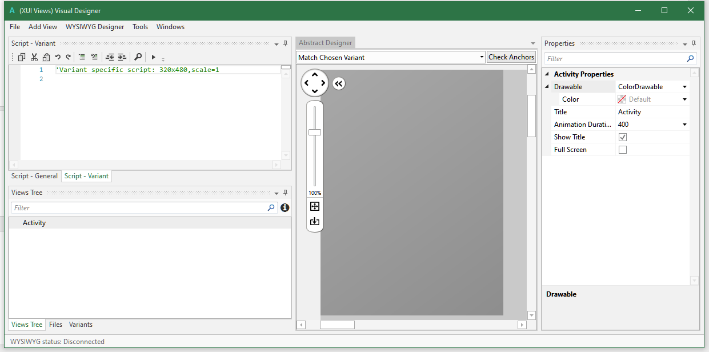709x352 pixels.
Task: Click the zoom slider handle
Action: coord(315,132)
